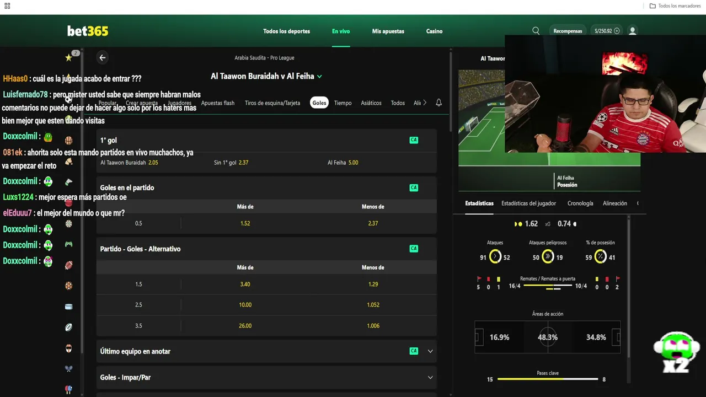Screen dimensions: 706x397
Task: Pick Sin 1° gol at 2.37
Action: (x=266, y=163)
